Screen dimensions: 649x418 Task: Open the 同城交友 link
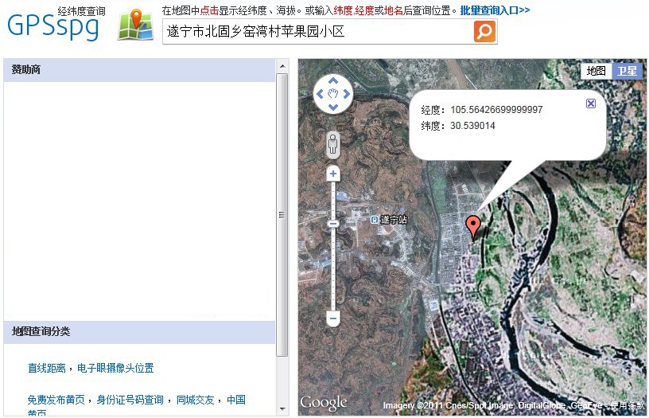[x=196, y=400]
